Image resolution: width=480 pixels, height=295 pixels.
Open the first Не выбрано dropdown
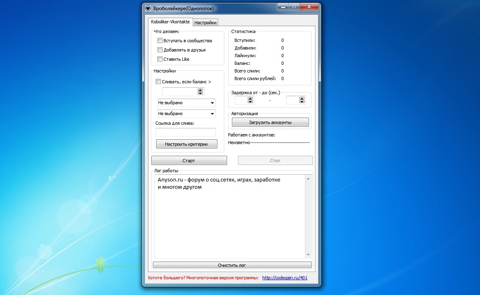coord(186,103)
